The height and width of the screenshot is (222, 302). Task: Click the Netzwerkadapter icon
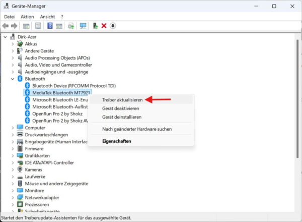[20, 197]
